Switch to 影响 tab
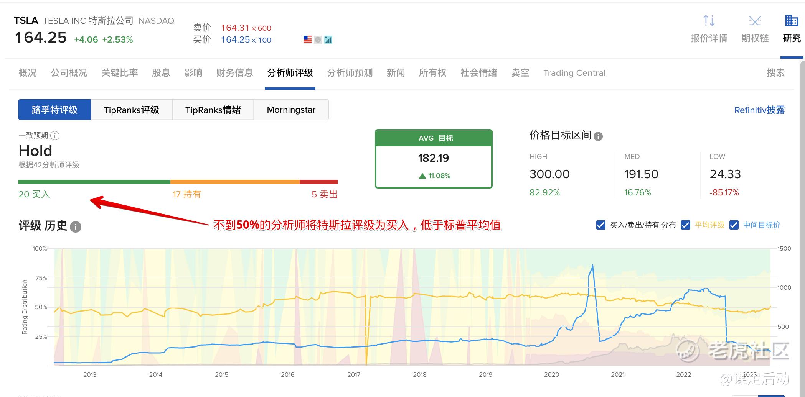The height and width of the screenshot is (397, 805). pos(193,73)
